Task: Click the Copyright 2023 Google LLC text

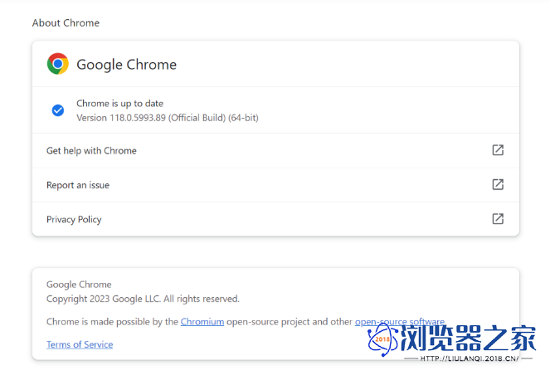Action: tap(143, 299)
